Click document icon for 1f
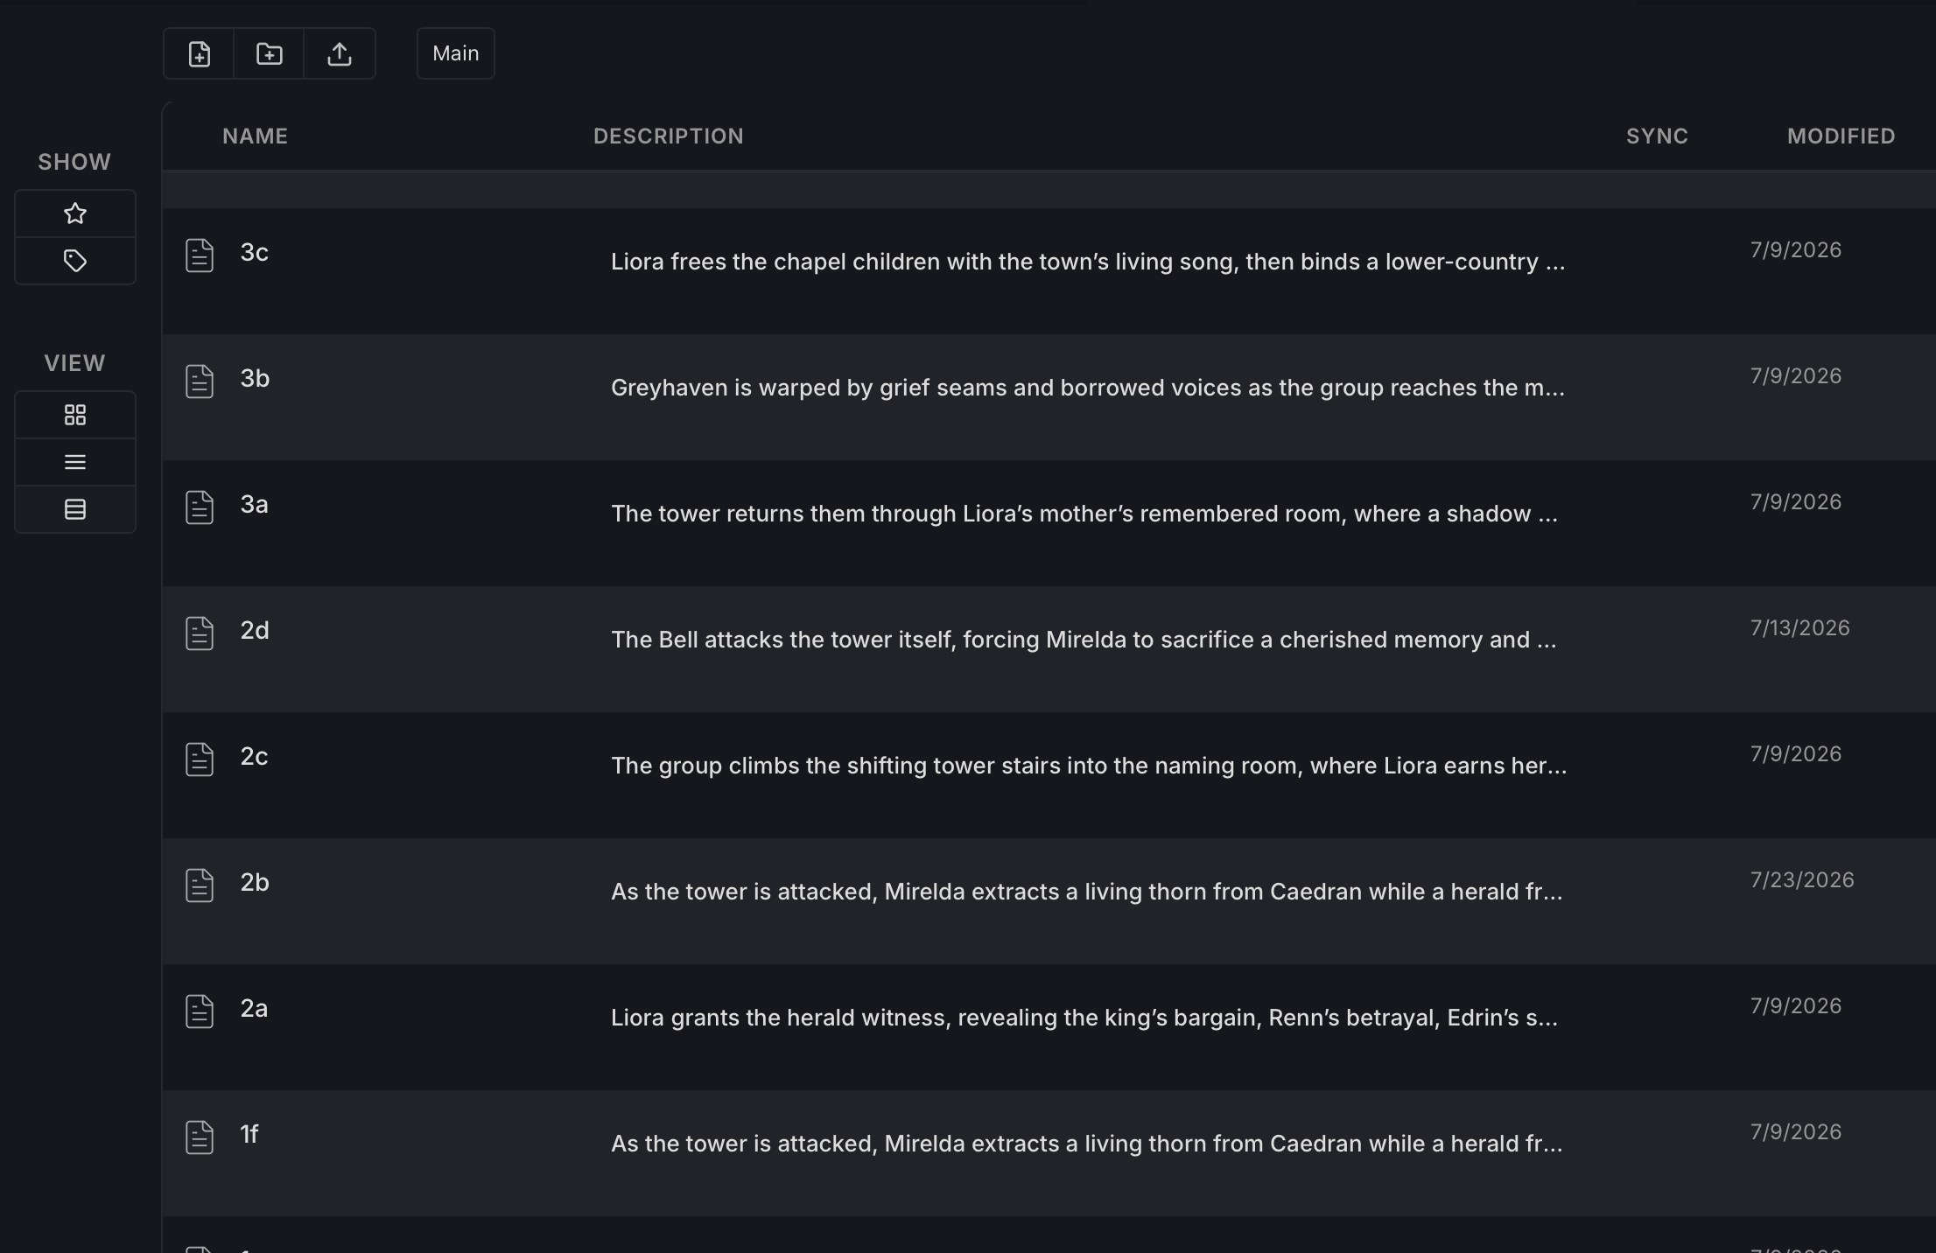The image size is (1936, 1253). [x=200, y=1137]
